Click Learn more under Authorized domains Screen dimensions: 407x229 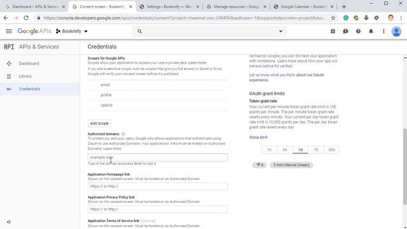tap(112, 148)
